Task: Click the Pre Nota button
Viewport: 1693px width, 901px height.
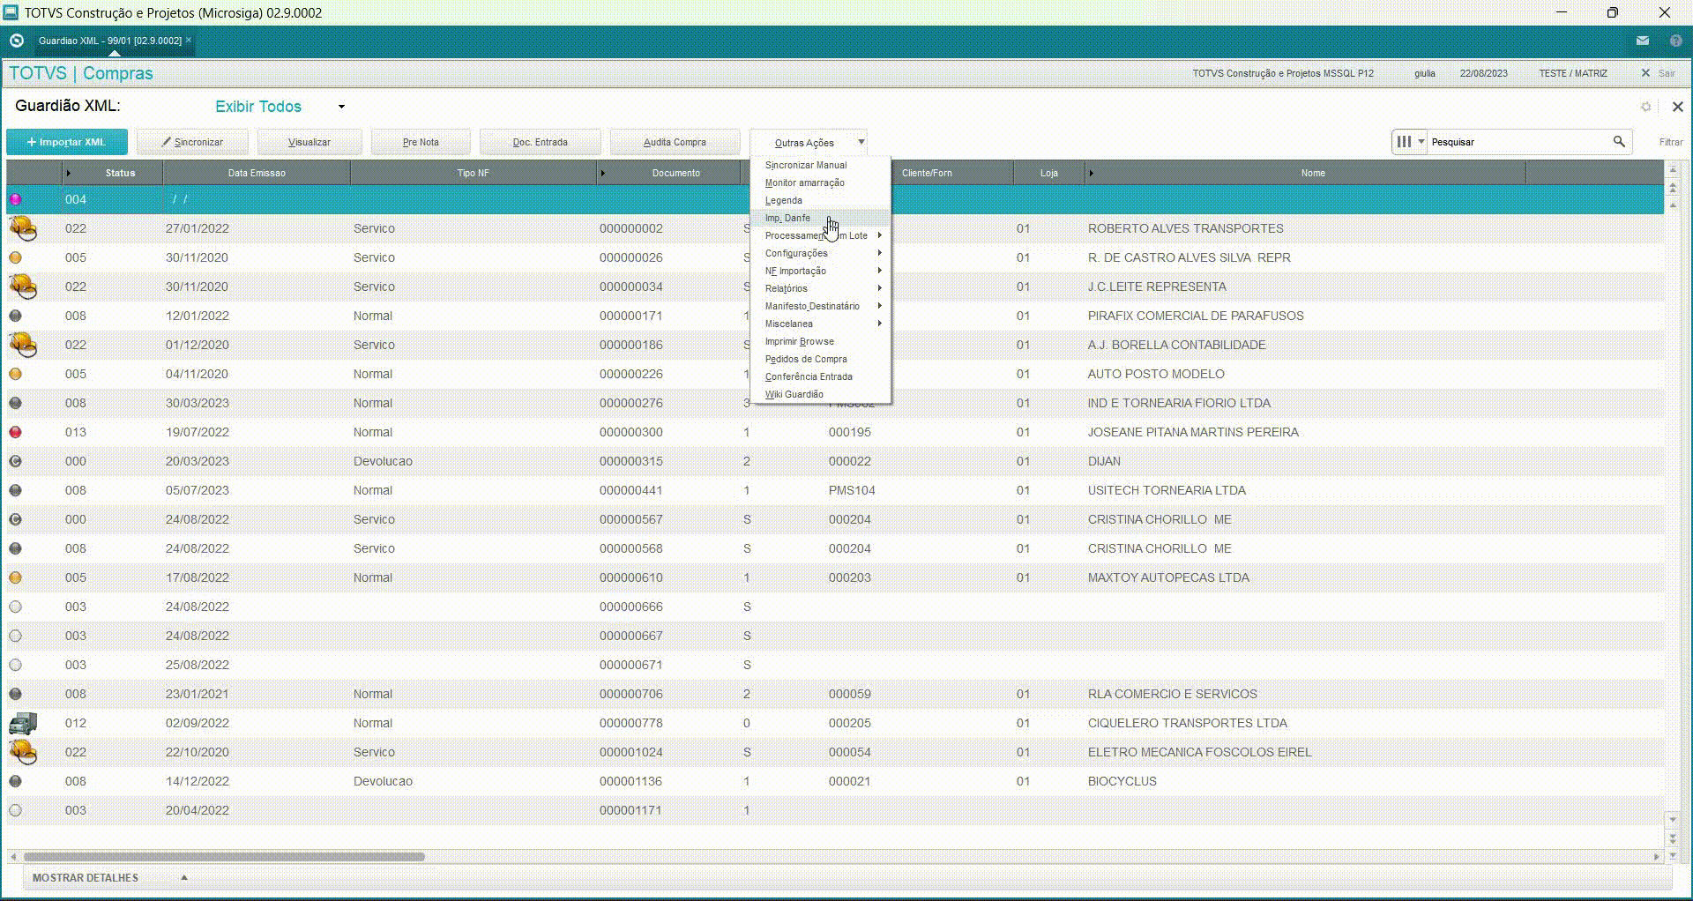Action: [x=421, y=142]
